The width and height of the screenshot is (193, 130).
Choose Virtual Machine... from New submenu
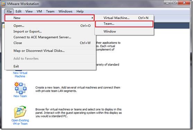pyautogui.click(x=124, y=18)
